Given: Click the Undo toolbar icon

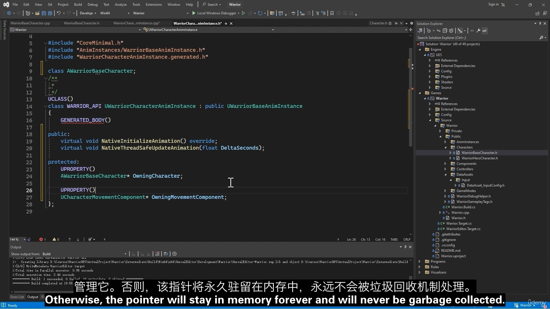Looking at the screenshot, I should pyautogui.click(x=58, y=13).
